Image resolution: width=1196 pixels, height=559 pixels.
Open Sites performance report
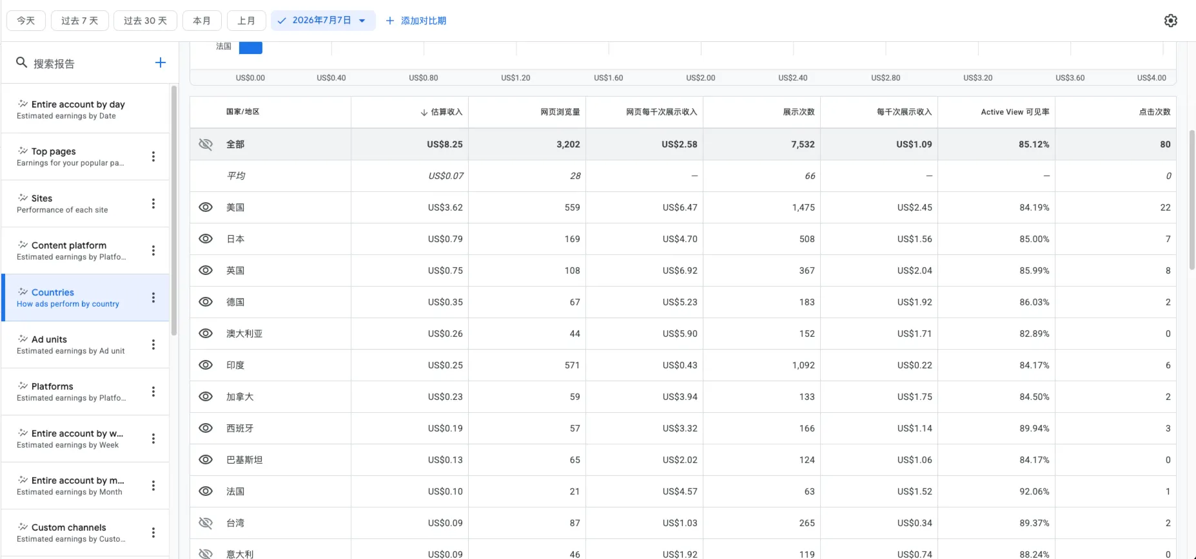tap(85, 204)
